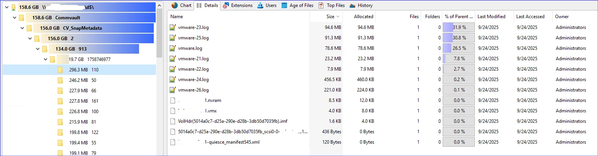
Task: Click the .nvram file icon
Action: click(x=173, y=100)
